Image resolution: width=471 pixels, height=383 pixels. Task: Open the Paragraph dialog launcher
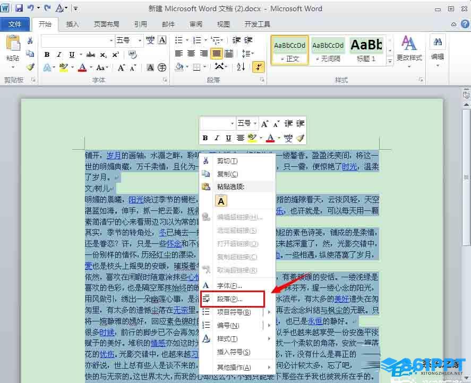tap(262, 80)
